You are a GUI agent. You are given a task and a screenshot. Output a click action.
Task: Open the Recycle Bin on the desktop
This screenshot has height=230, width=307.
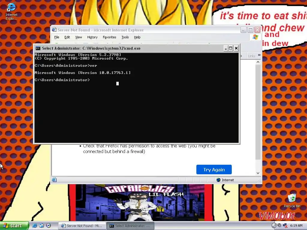click(x=292, y=201)
